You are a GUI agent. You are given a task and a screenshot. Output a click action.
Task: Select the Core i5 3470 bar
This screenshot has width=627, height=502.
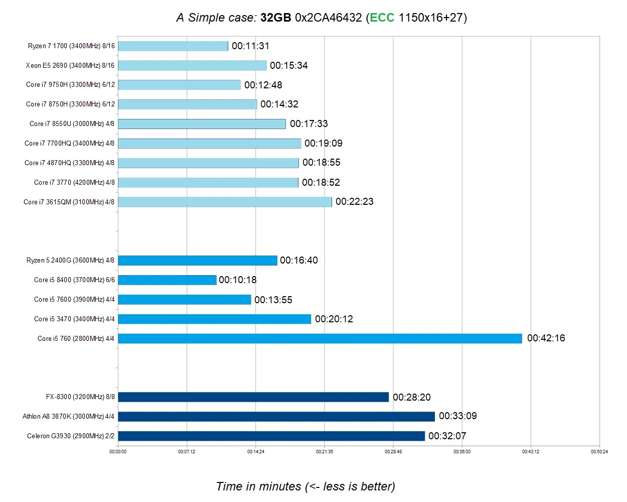[214, 319]
